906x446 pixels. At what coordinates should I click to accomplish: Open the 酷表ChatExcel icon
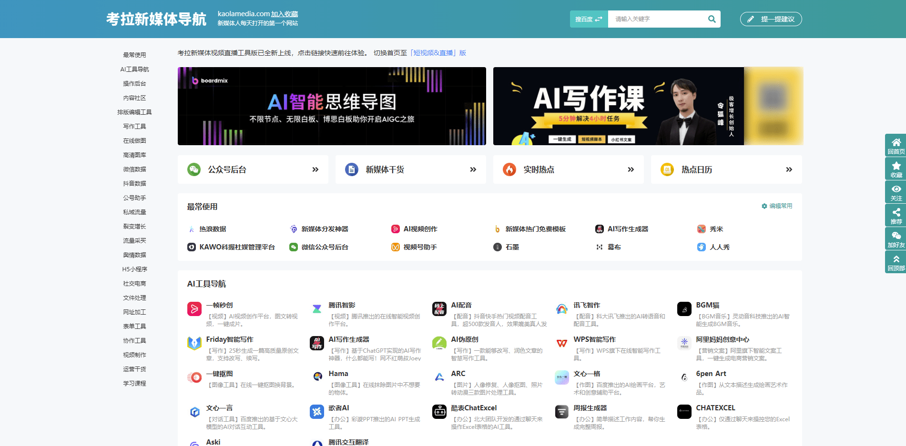(x=439, y=412)
